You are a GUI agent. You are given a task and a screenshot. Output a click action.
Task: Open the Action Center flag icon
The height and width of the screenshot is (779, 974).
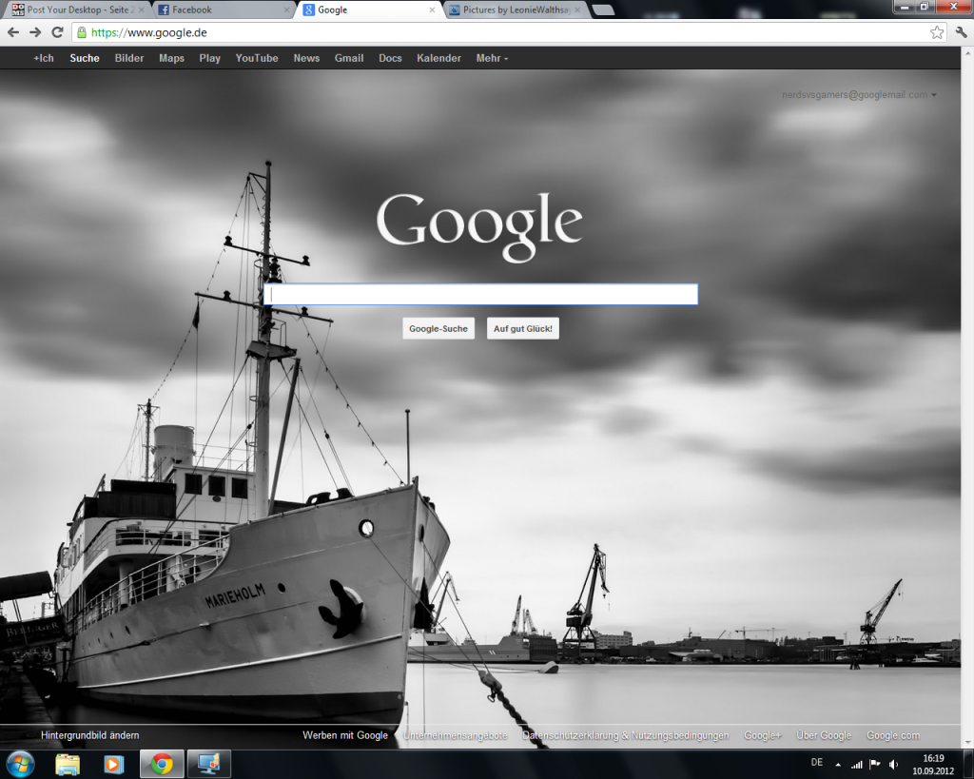(x=875, y=764)
